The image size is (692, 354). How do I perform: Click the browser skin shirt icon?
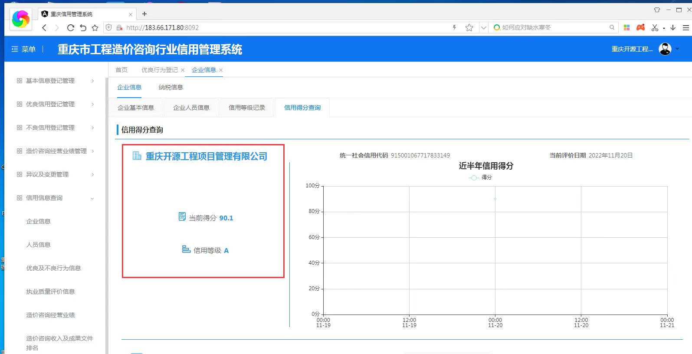657,10
